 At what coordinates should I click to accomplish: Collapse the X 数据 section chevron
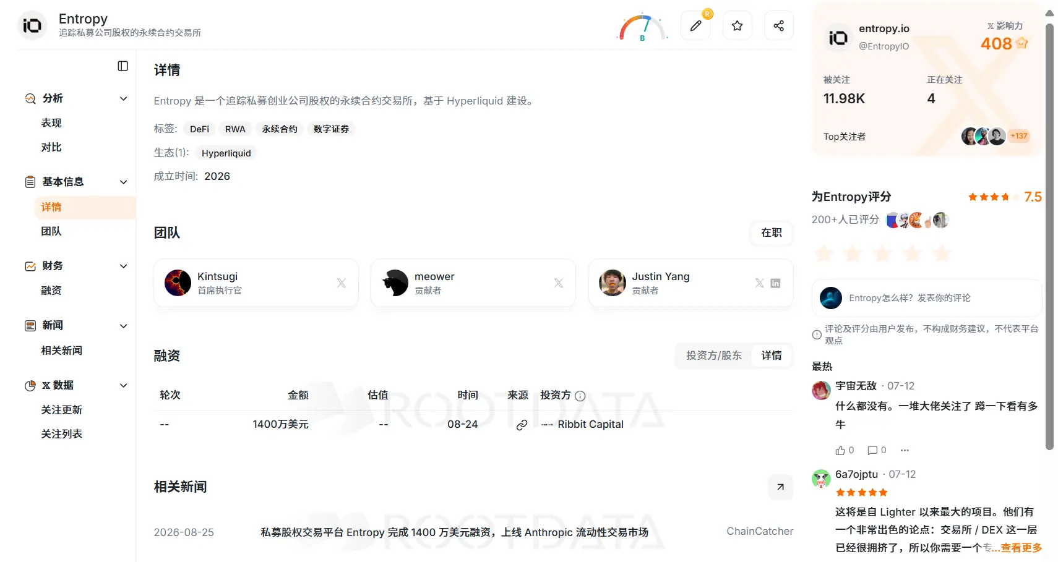tap(123, 385)
